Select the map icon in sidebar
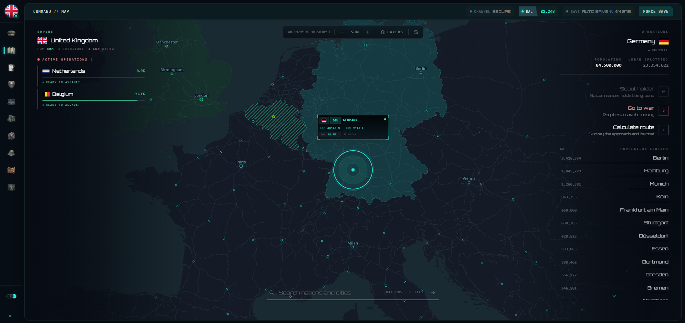Screen dimensions: 685x323 pyautogui.click(x=11, y=51)
